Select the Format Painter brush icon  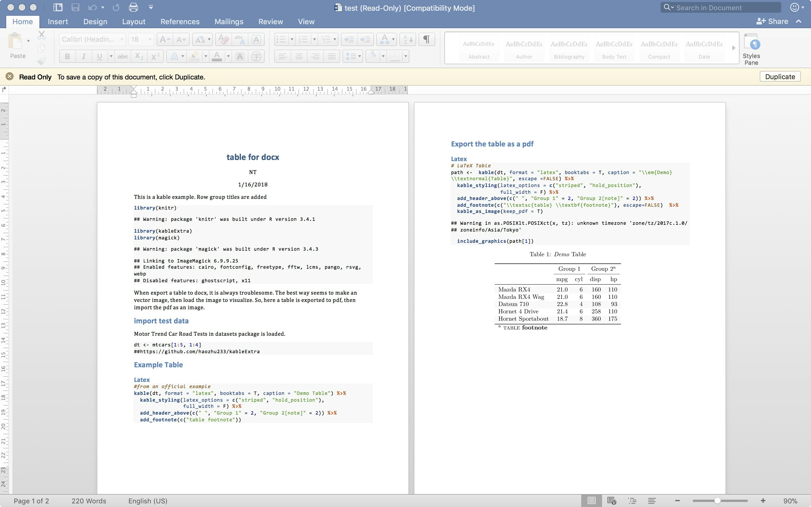coord(42,61)
